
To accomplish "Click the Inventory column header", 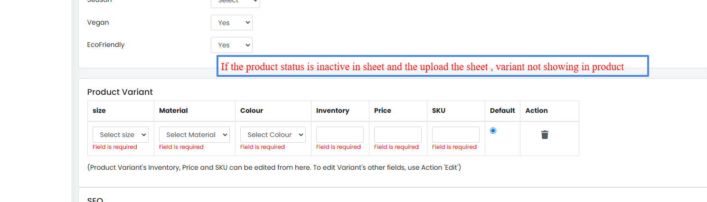I will click(x=333, y=110).
